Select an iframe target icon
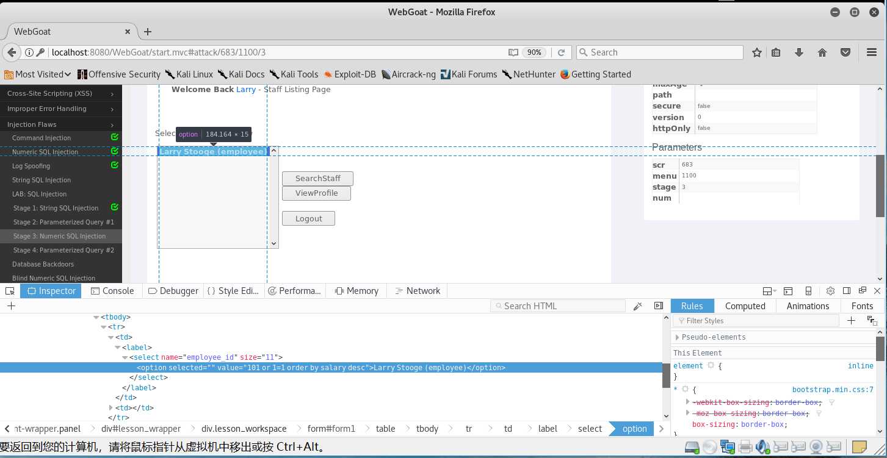The image size is (887, 458). click(768, 291)
